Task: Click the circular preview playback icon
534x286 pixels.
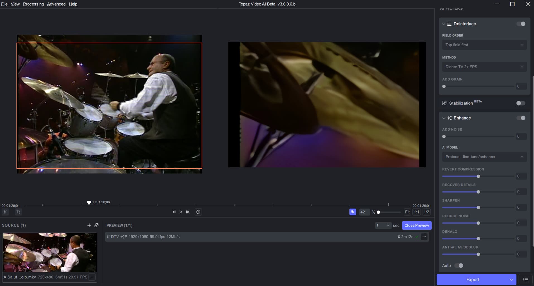Action: click(198, 212)
